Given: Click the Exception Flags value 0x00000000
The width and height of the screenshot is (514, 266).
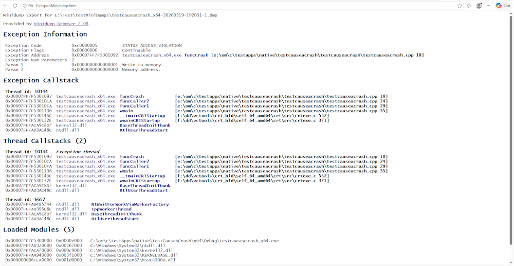Looking at the screenshot, I should pos(85,50).
